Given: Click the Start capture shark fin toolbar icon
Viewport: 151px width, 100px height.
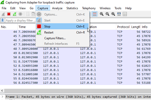Looking at the screenshot, I should point(3,14).
